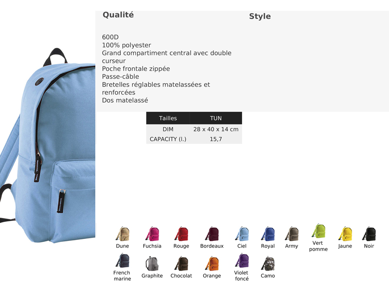The image size is (389, 292).
Task: Select the Jaune yellow backpack icon
Action: 345,234
